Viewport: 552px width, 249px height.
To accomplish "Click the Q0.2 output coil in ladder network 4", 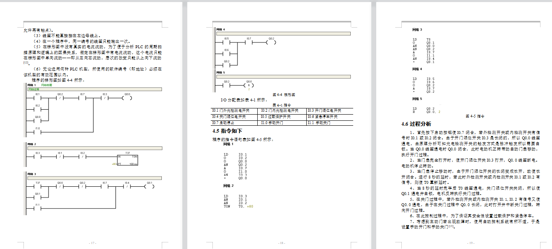I will point(271,42).
